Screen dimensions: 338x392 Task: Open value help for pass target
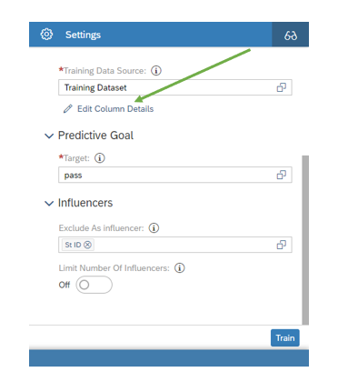point(282,175)
